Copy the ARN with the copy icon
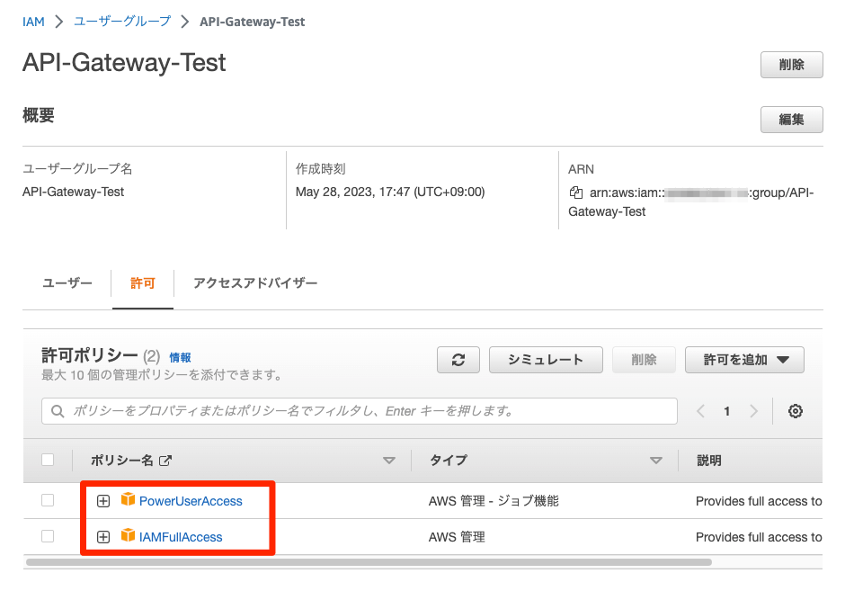This screenshot has width=845, height=591. (576, 193)
